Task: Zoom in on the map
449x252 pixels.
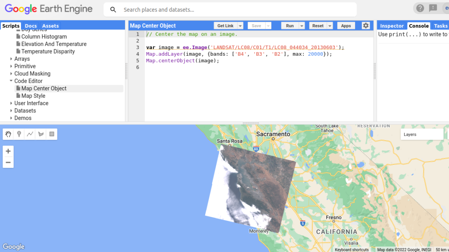Action: click(x=8, y=151)
